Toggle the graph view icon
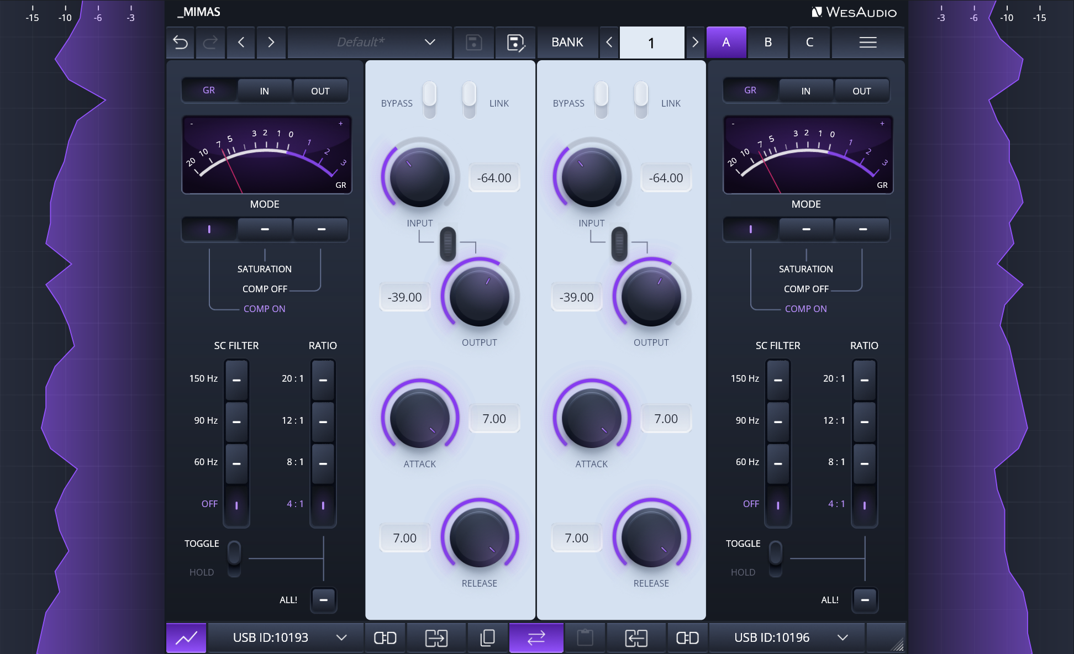 (186, 638)
